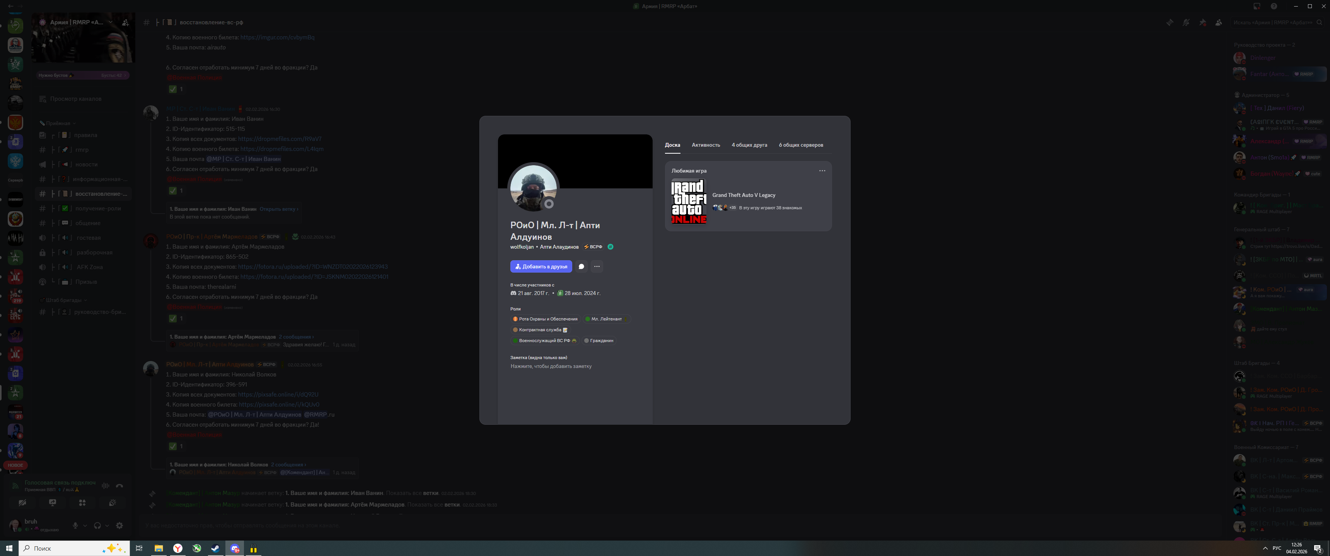
Task: Open threads icon in channel header
Action: point(1170,22)
